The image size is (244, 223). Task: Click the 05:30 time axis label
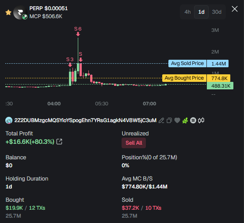tap(102, 104)
